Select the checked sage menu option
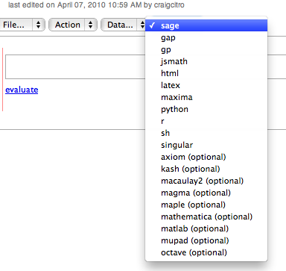 tap(206, 25)
